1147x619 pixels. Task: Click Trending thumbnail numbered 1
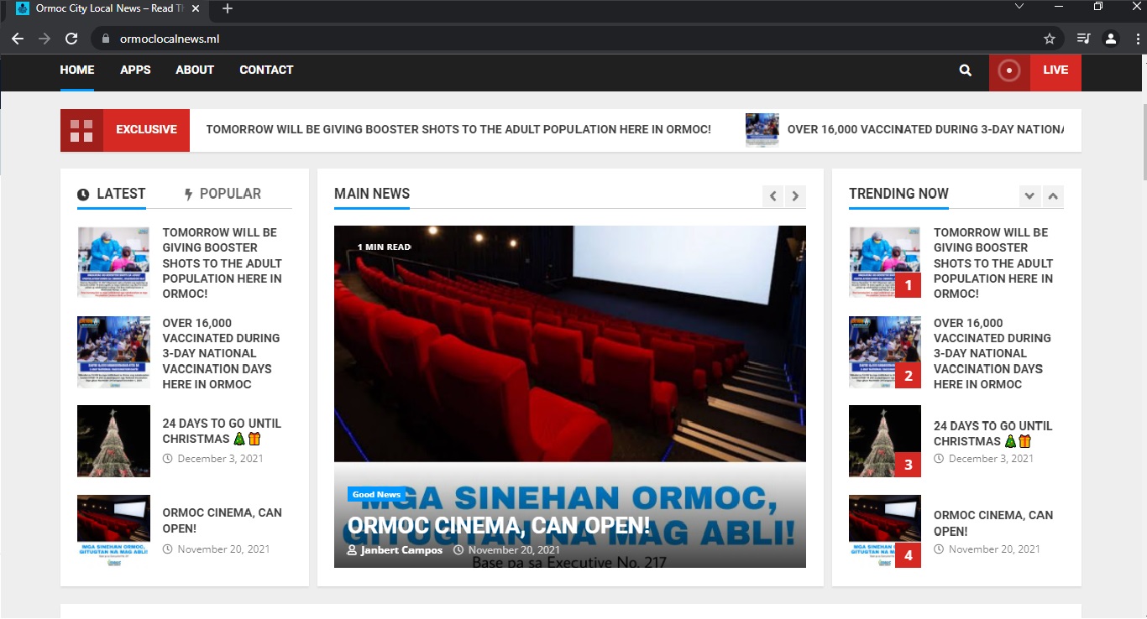pyautogui.click(x=885, y=263)
